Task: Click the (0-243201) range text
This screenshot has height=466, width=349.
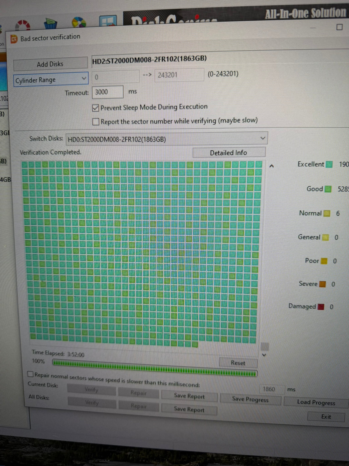Action: tap(223, 74)
